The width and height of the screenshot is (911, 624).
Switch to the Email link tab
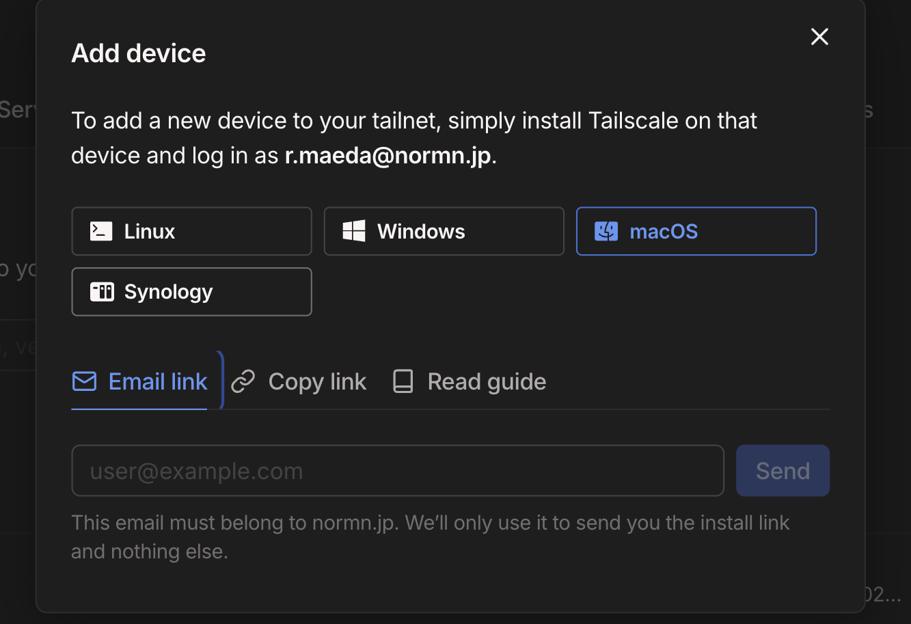point(139,381)
